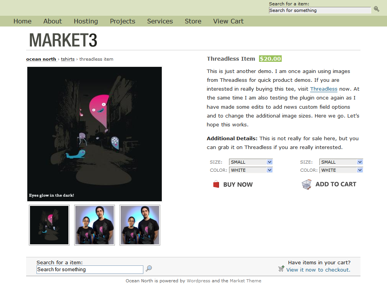Open the Size dropdown above Buy Now
The image size is (387, 285).
click(251, 162)
